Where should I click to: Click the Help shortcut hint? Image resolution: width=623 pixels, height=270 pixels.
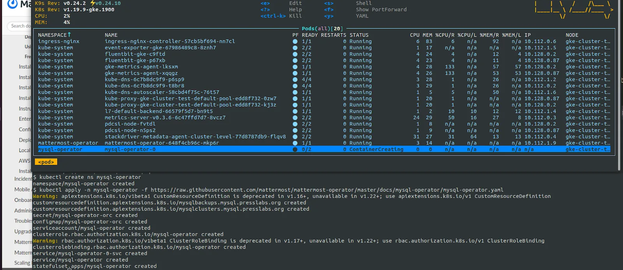click(295, 10)
